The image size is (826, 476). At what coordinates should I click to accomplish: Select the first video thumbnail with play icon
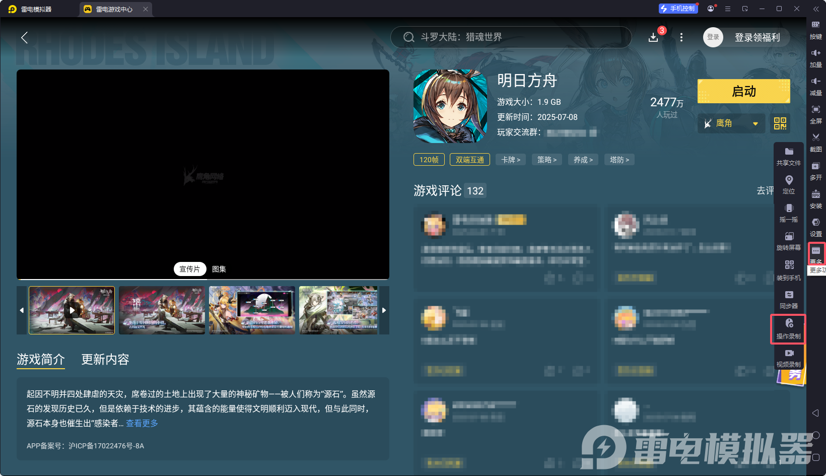tap(72, 310)
